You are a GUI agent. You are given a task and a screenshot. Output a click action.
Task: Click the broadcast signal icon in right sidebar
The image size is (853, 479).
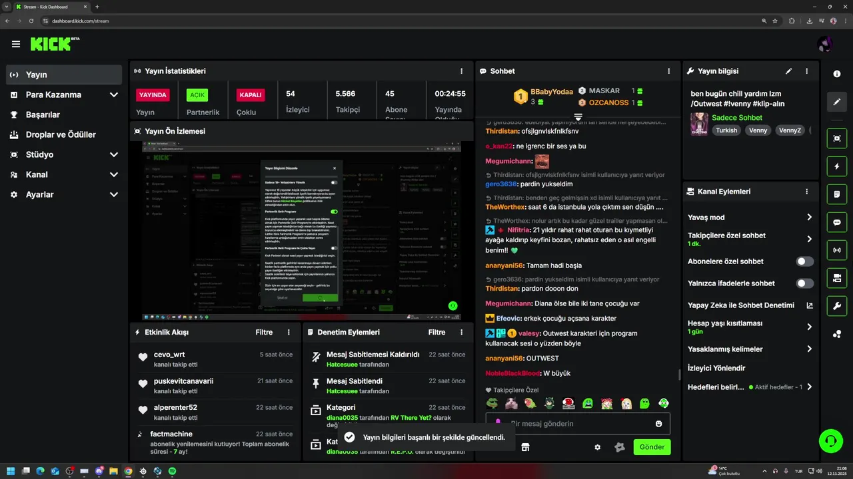pyautogui.click(x=837, y=250)
